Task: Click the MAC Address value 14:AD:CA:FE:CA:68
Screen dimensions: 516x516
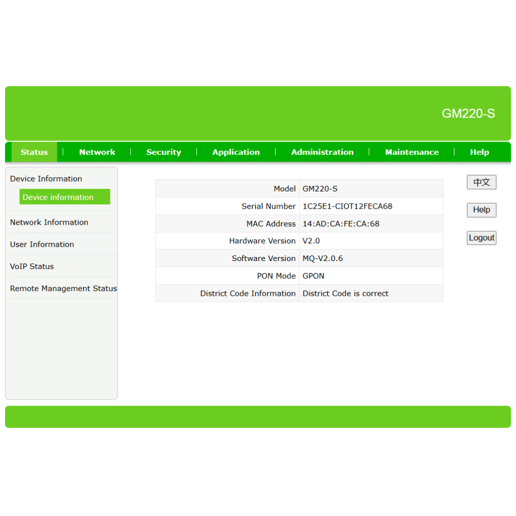Action: click(x=341, y=224)
